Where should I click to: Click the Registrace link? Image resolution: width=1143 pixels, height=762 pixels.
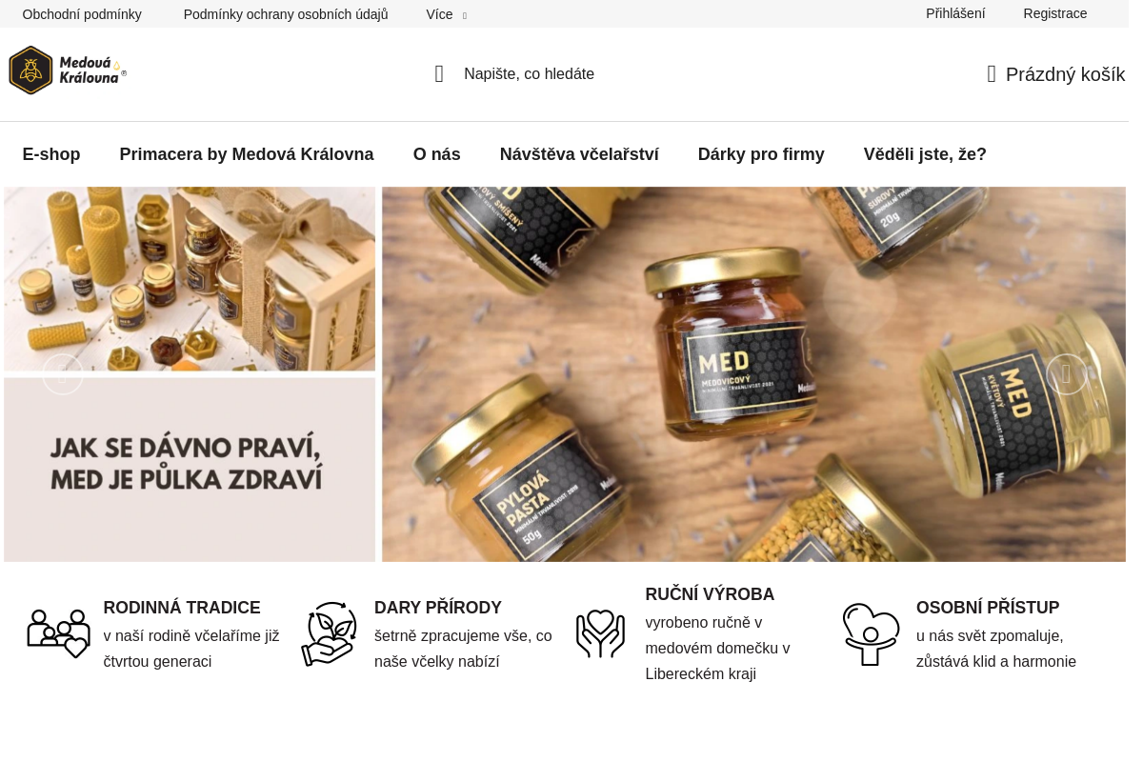click(1055, 13)
